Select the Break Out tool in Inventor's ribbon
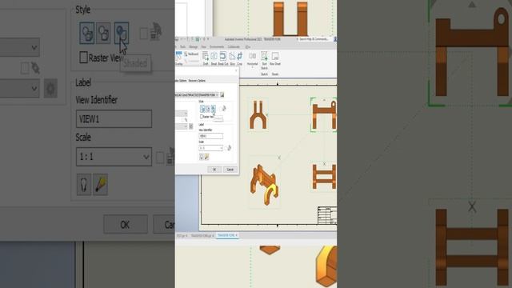The width and height of the screenshot is (512, 288). pos(223,58)
